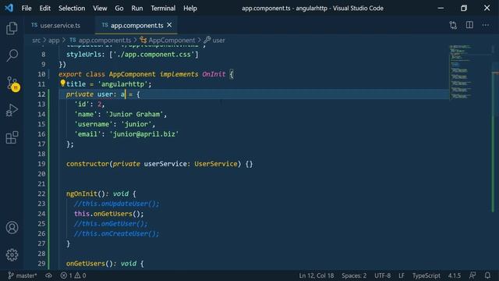499x281 pixels.
Task: Open Source Control view with pending changes badge
Action: tap(12, 84)
